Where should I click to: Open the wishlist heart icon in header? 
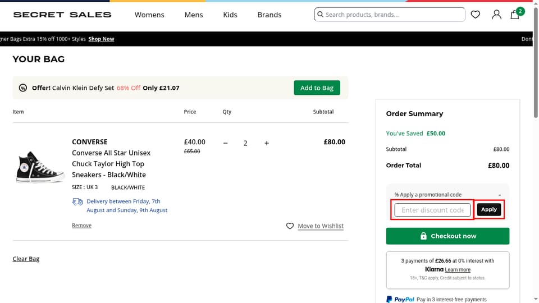coord(476,15)
